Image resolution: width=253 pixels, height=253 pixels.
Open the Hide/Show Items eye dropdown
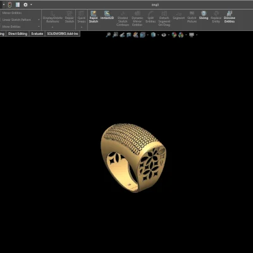pos(168,35)
